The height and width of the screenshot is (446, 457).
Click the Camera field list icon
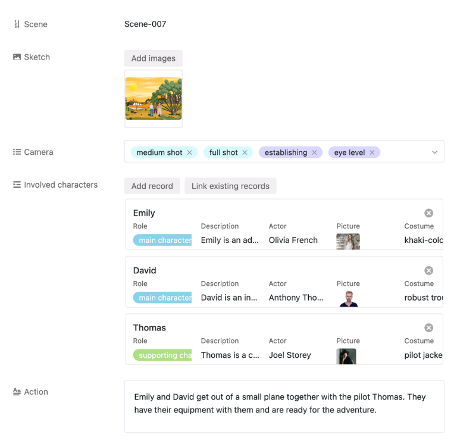(17, 152)
